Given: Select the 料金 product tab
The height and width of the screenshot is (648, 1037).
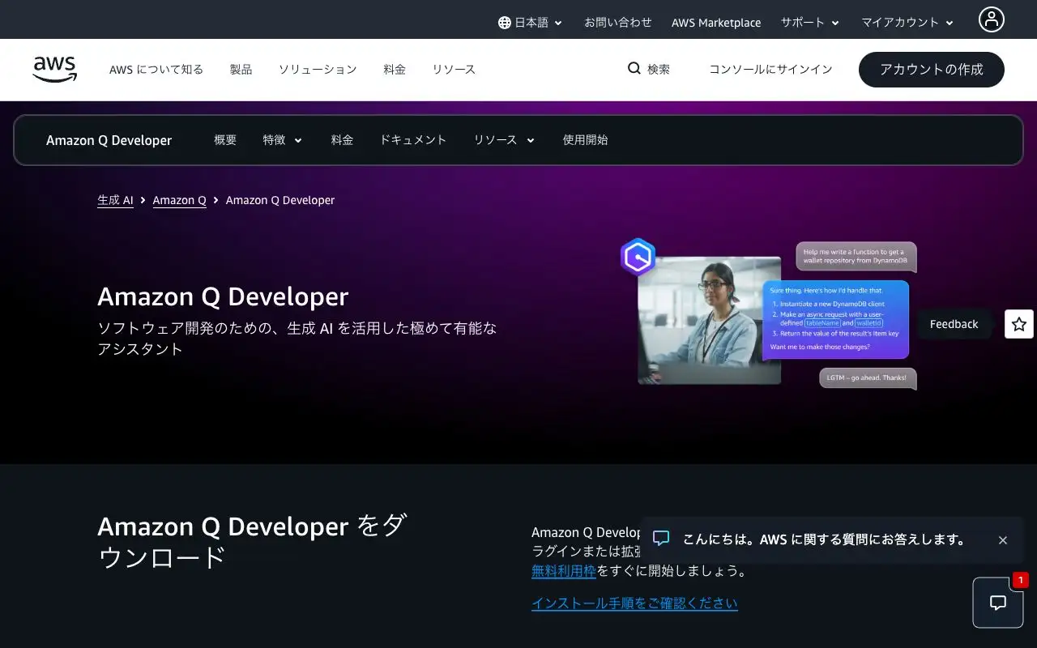Looking at the screenshot, I should tap(342, 140).
